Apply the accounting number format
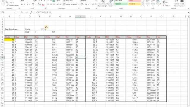 [82, 4]
